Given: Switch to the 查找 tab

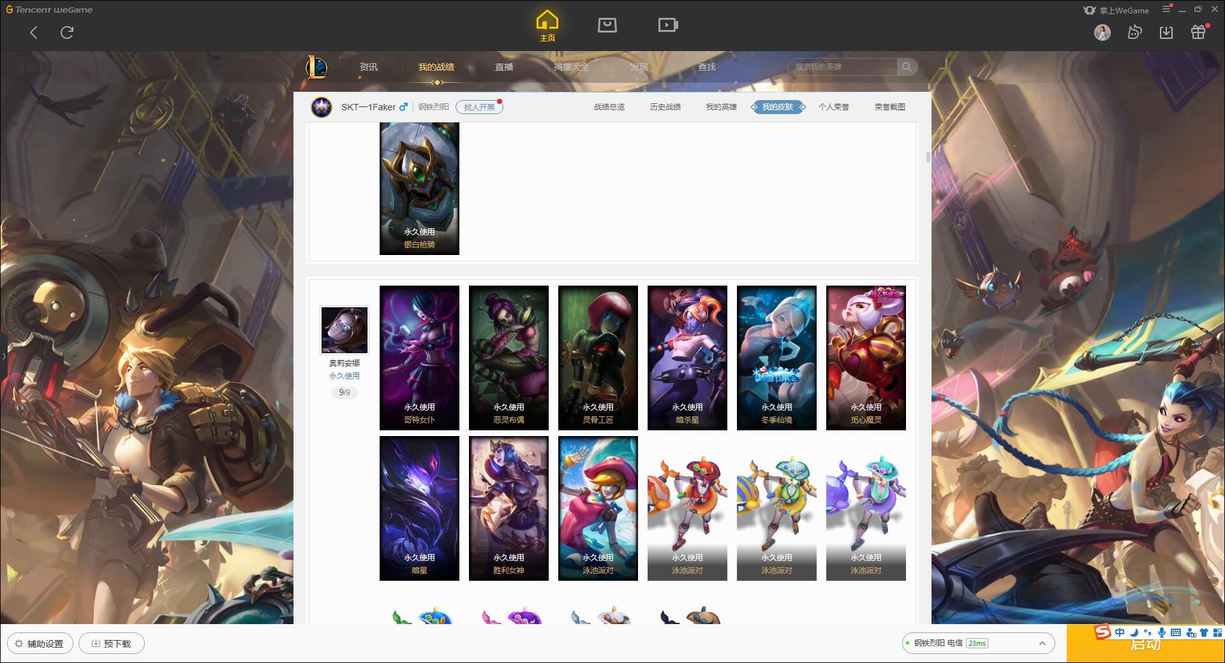Looking at the screenshot, I should [707, 67].
